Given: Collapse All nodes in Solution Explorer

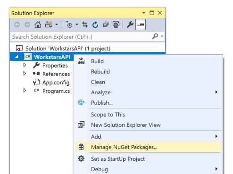Looking at the screenshot, I should click(106, 25).
